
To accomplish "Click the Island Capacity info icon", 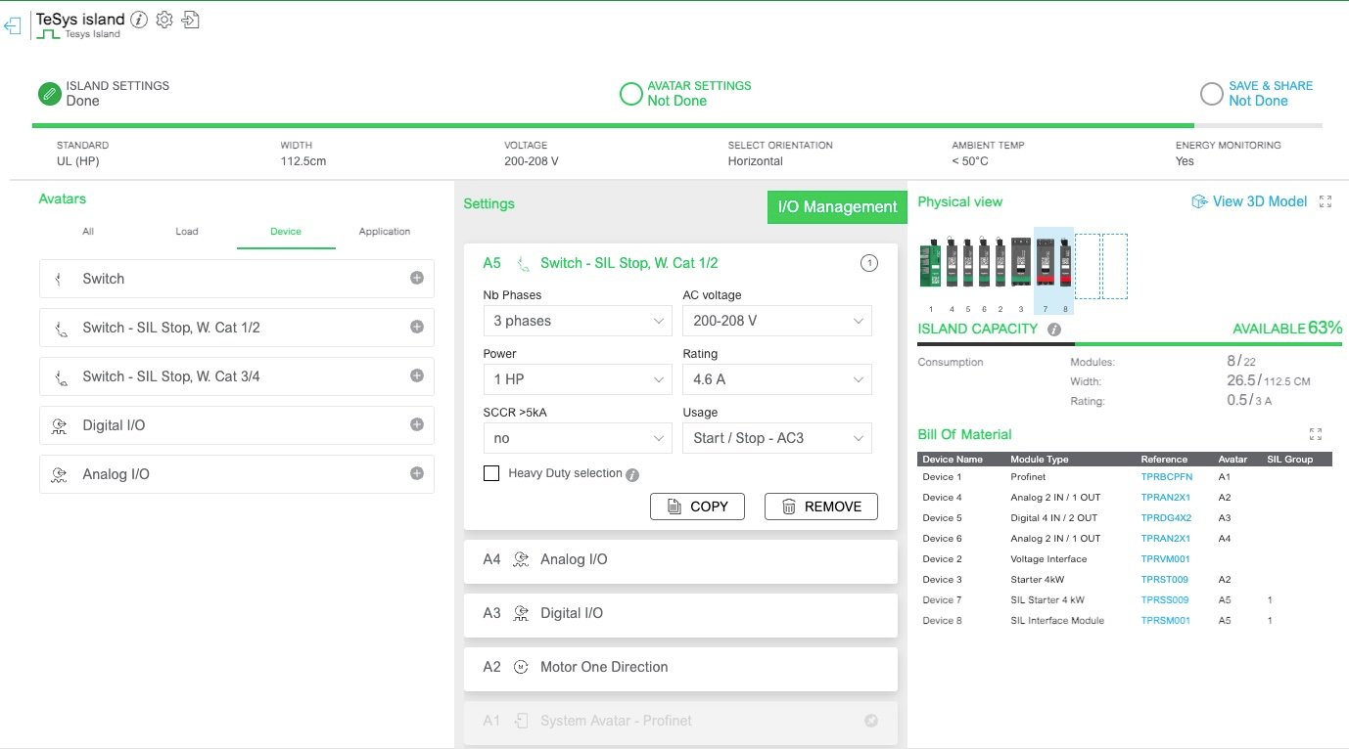I will coord(1054,330).
